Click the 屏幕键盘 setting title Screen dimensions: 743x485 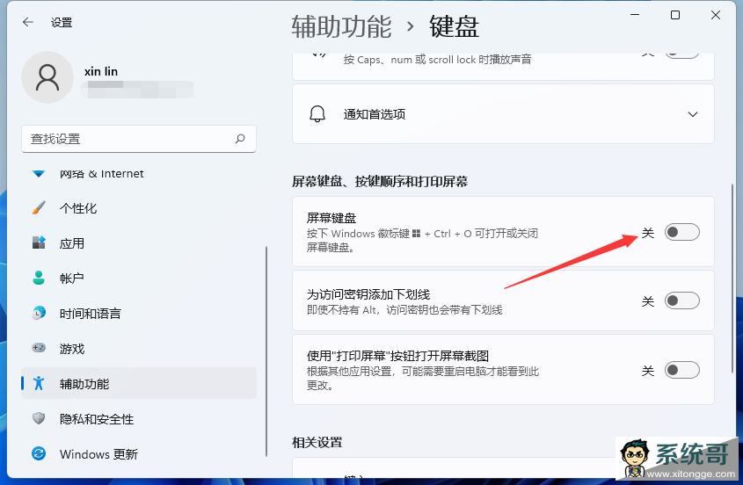tap(331, 218)
